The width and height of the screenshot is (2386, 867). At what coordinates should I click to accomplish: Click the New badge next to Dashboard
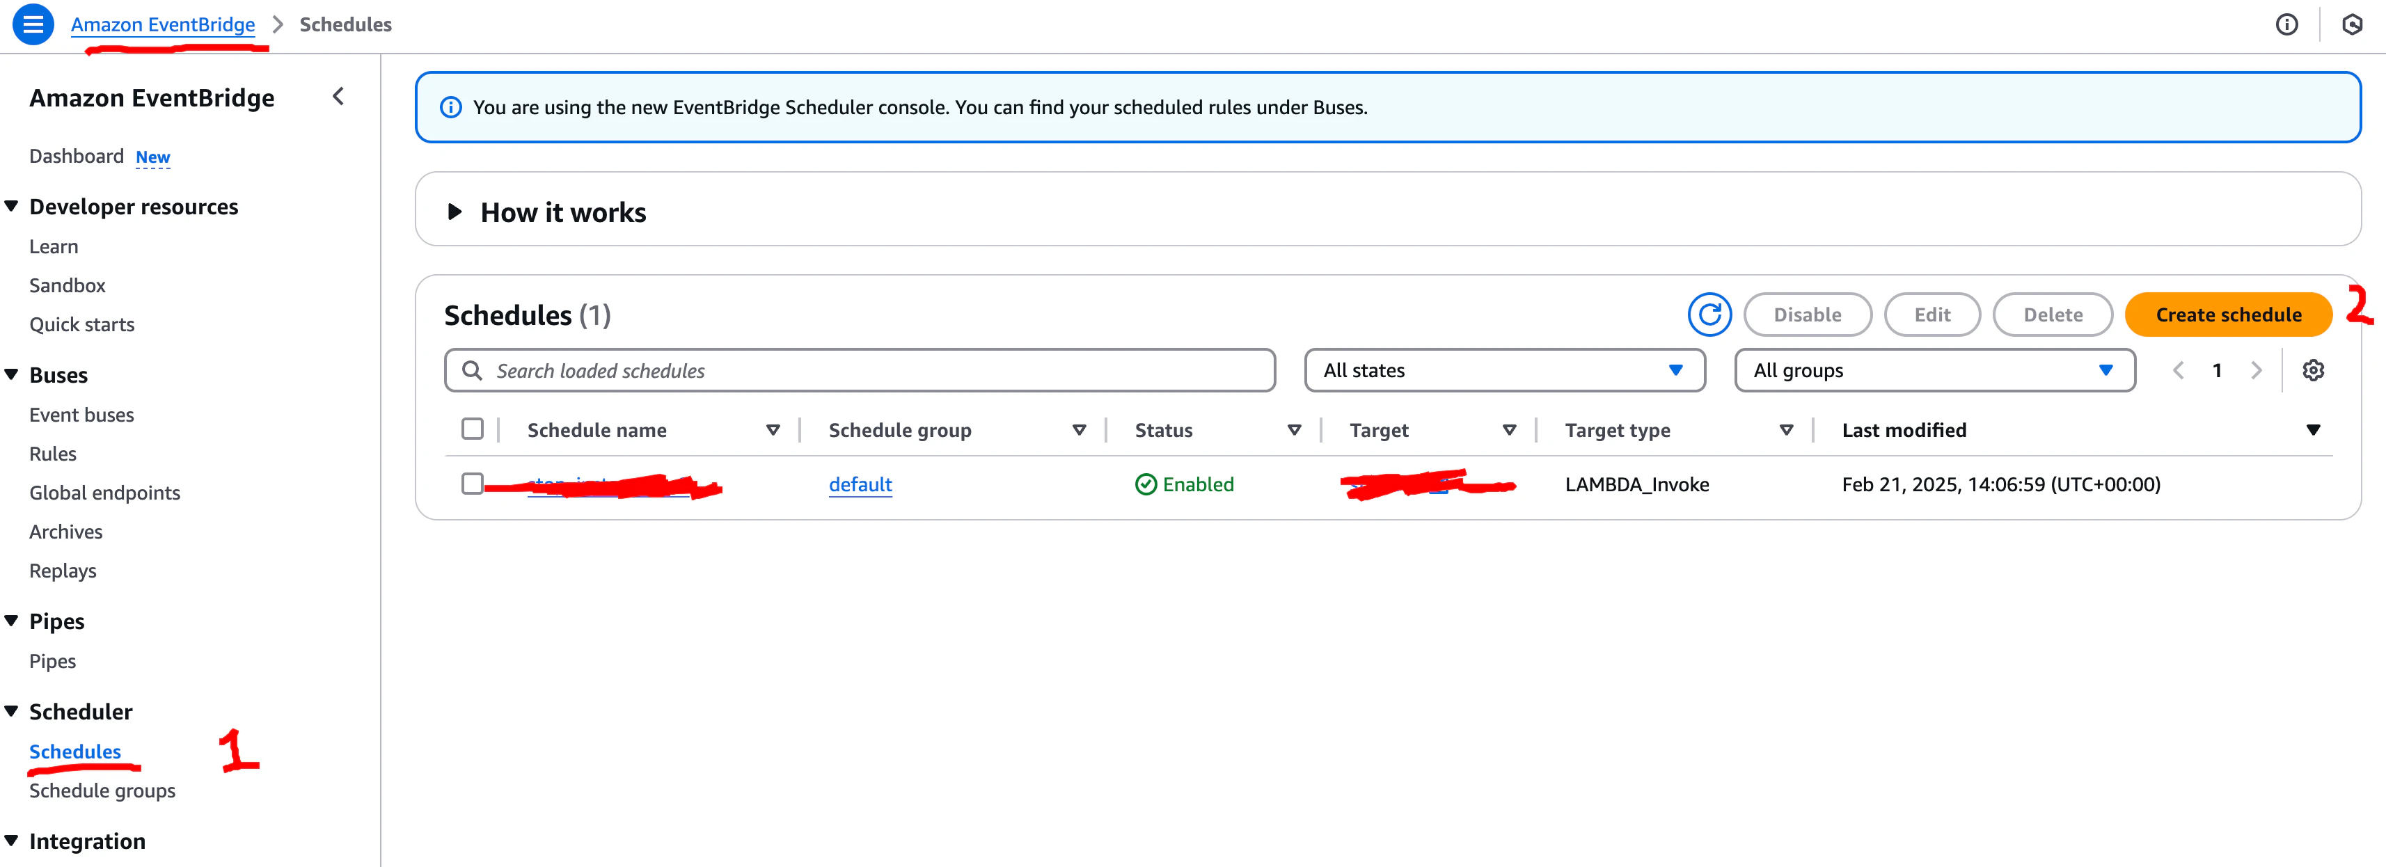pos(153,157)
